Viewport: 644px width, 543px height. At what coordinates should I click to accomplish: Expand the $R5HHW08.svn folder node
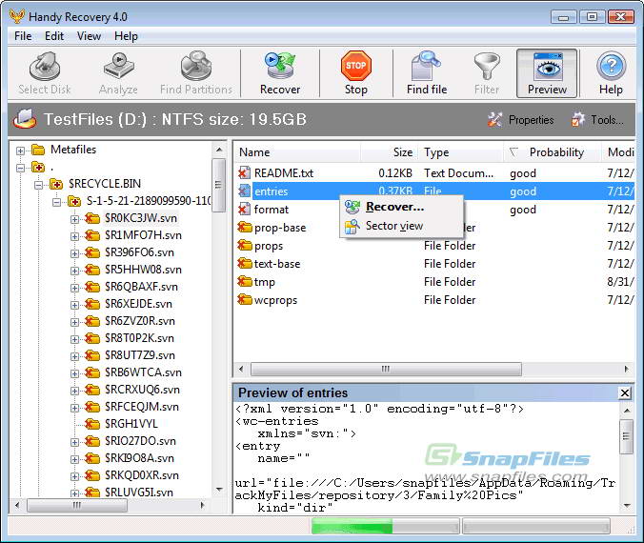coord(74,271)
